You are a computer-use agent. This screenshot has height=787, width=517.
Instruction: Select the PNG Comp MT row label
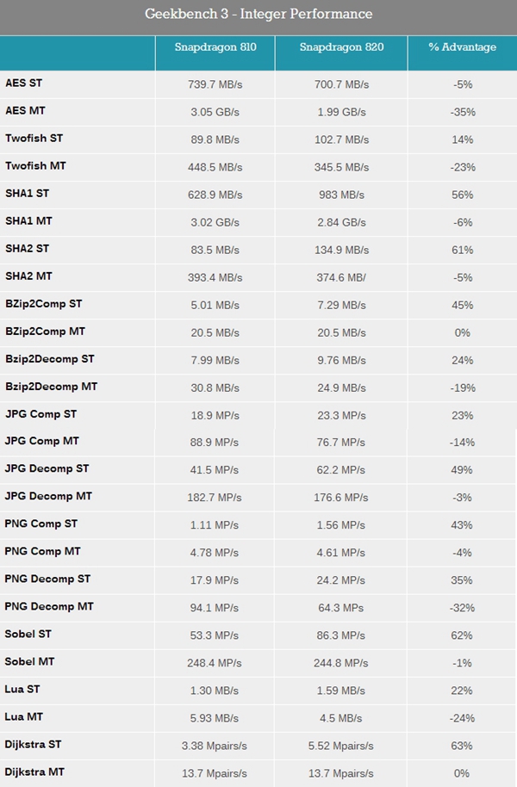(42, 552)
